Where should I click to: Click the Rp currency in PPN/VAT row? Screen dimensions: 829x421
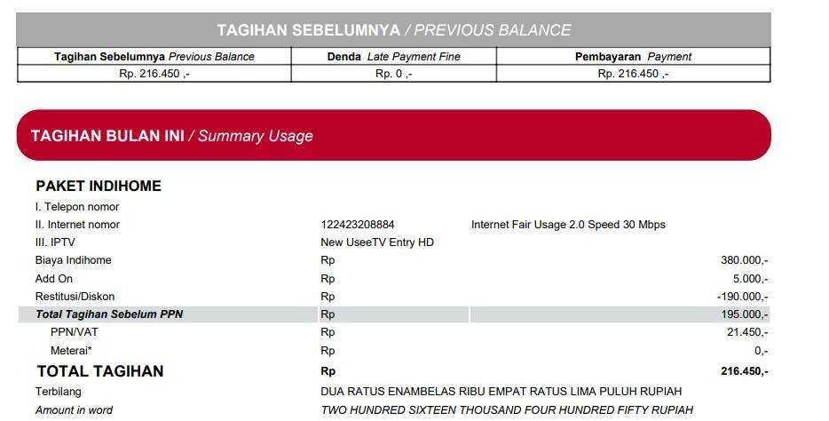coord(328,332)
